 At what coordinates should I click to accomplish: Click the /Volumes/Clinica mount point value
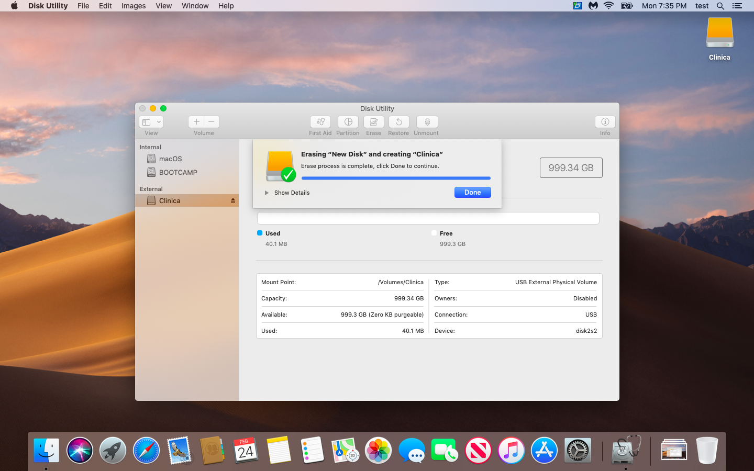[401, 282]
